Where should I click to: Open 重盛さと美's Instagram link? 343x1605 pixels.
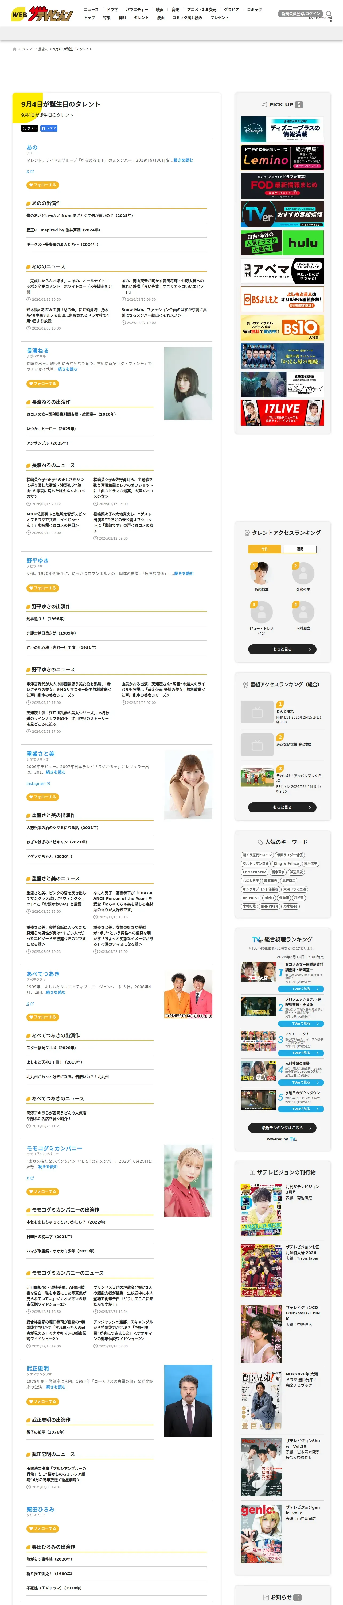38,783
